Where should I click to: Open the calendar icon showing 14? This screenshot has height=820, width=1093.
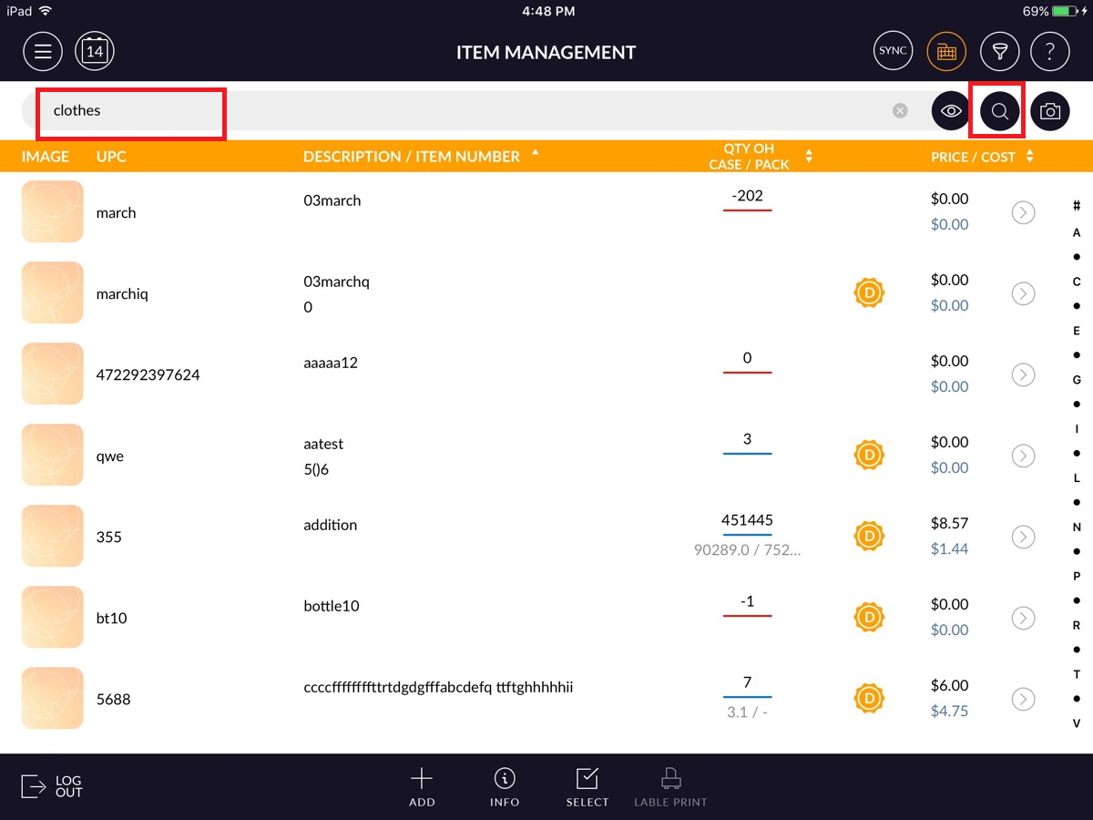95,52
